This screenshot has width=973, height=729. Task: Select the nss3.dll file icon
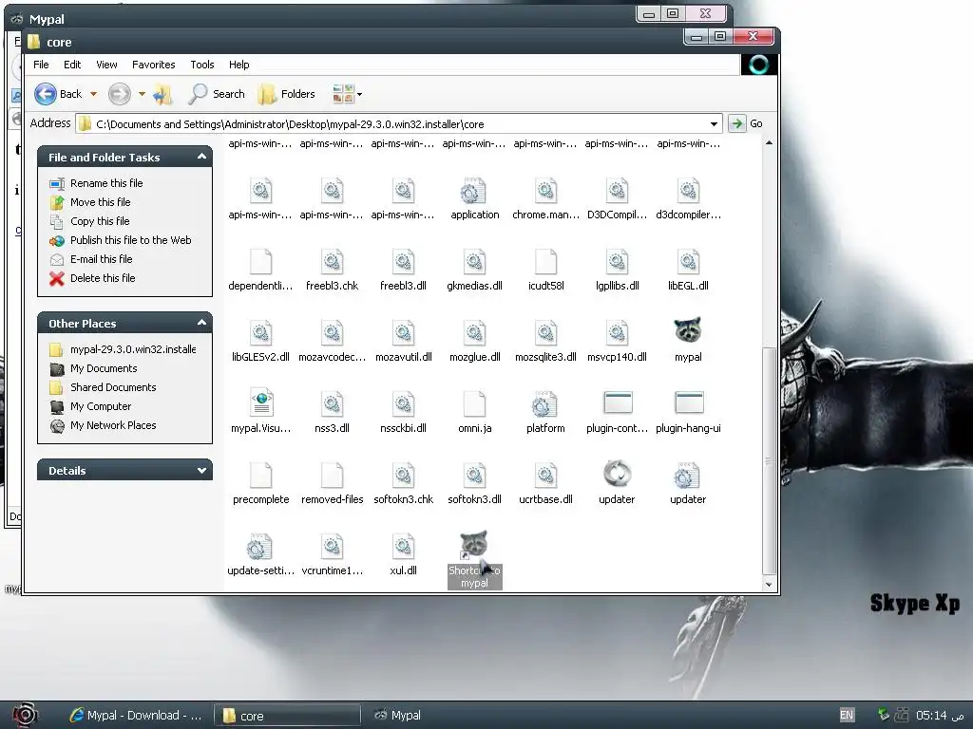point(332,404)
